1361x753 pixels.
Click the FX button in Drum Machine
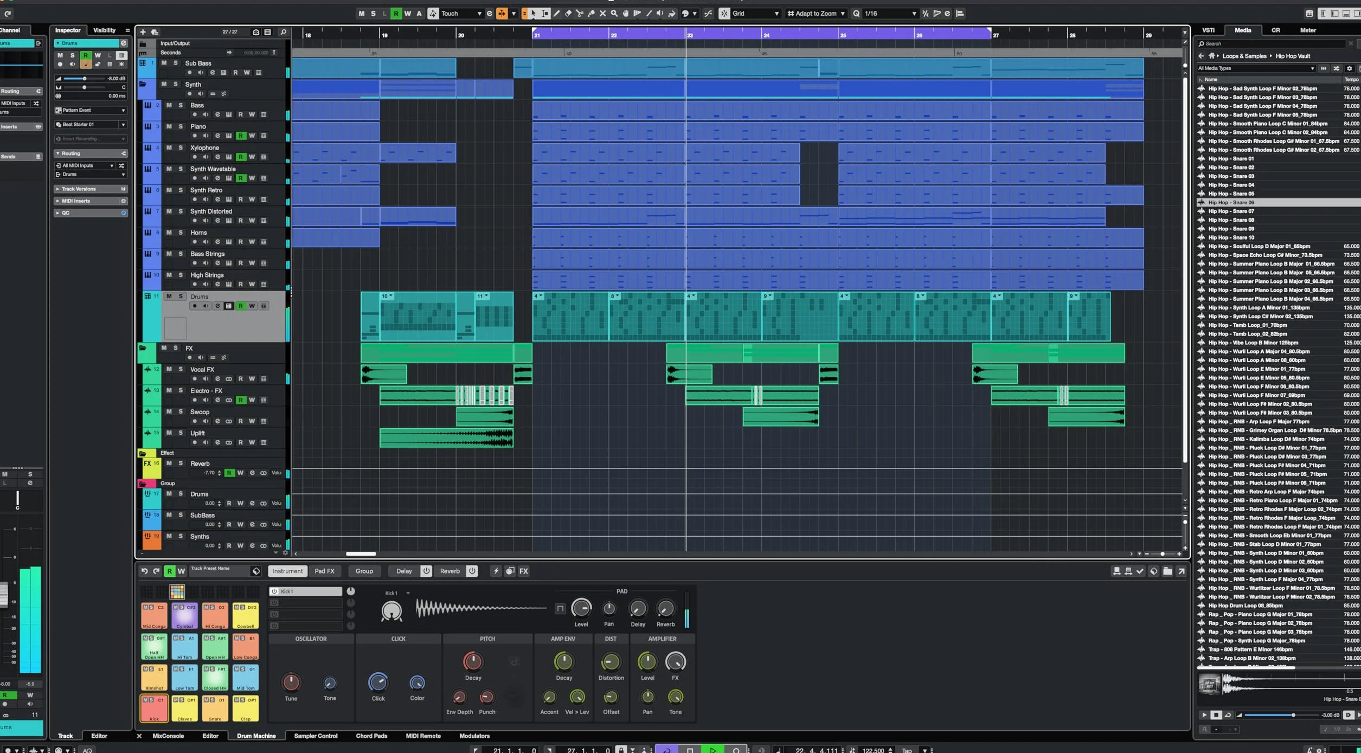click(x=523, y=571)
